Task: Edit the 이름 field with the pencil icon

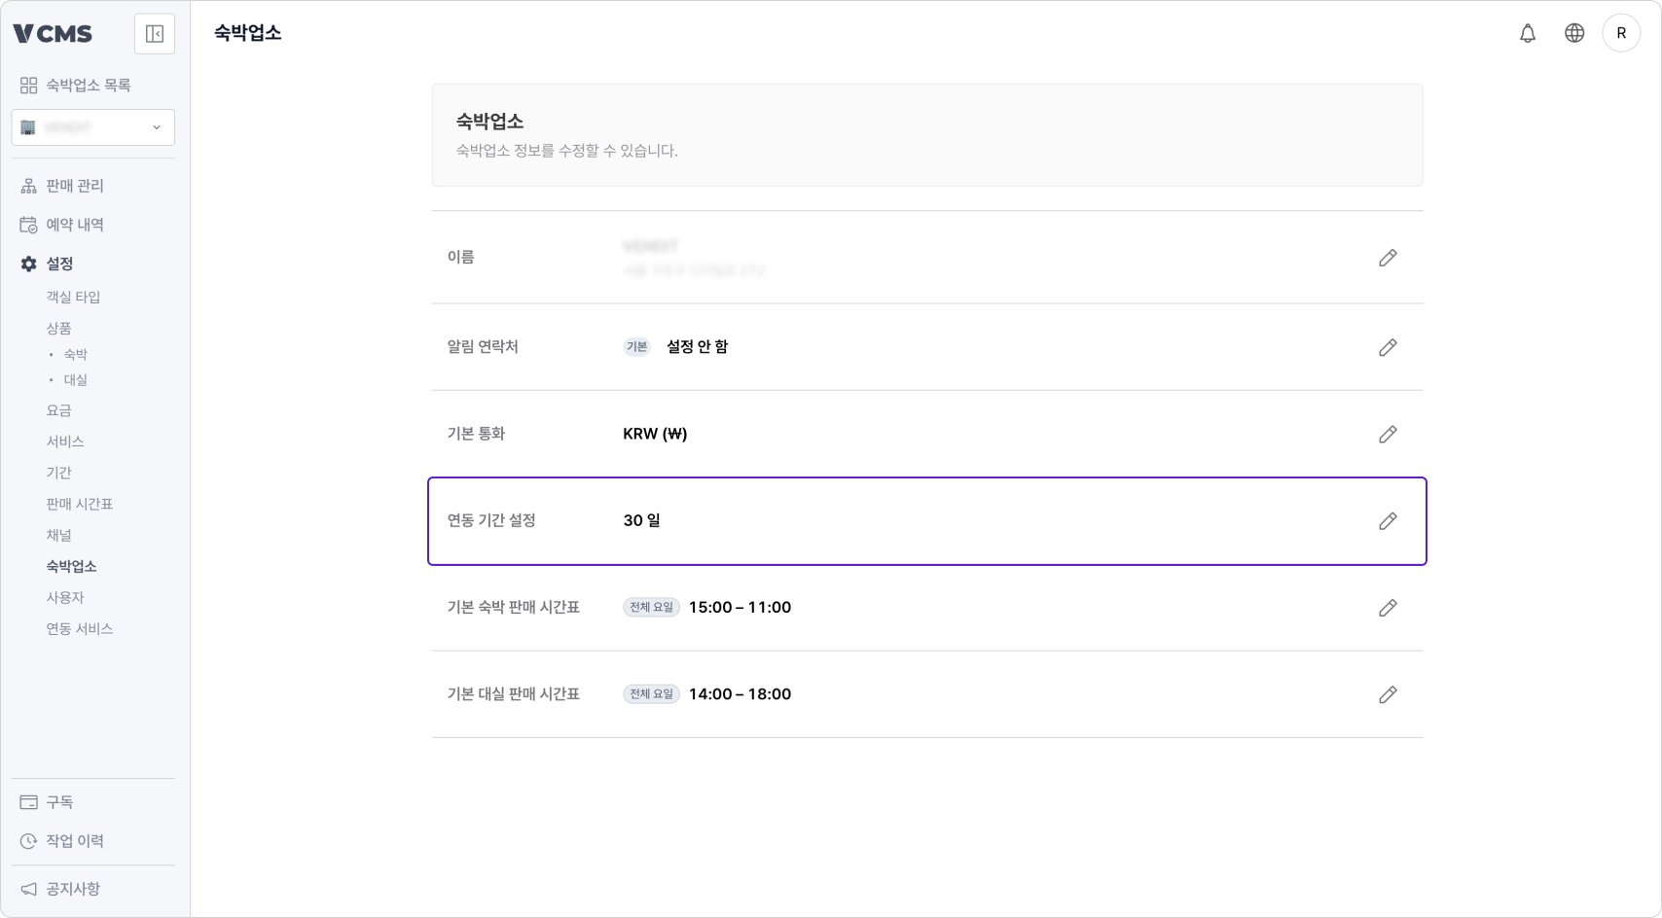Action: (1388, 257)
